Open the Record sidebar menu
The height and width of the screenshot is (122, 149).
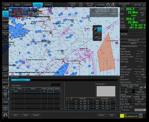click(x=5, y=82)
